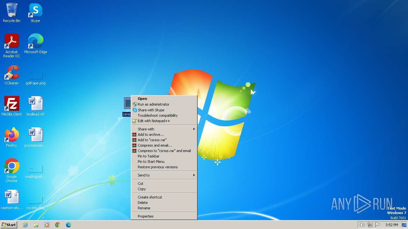Choose Add to "csrsss.rar"
Screen dimensions: 408x229
click(164, 140)
